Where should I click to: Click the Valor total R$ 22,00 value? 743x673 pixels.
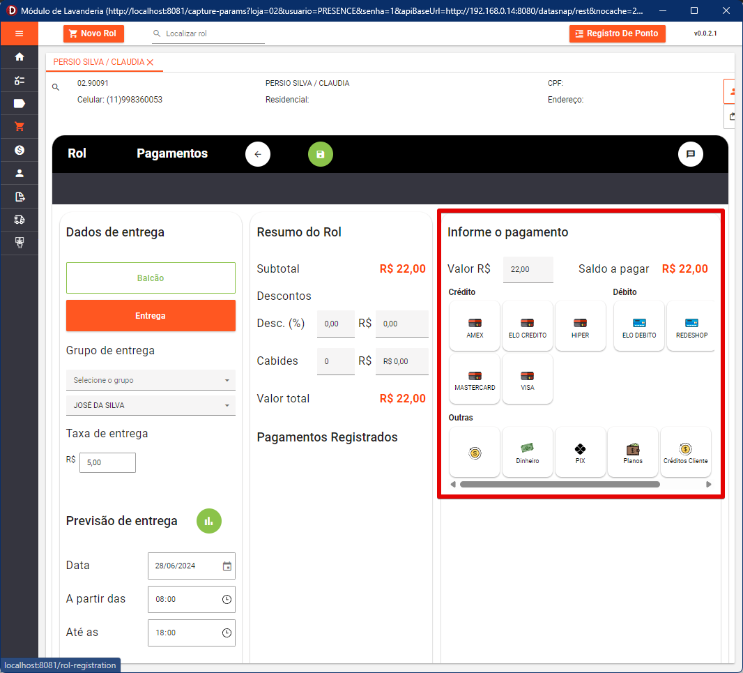coord(402,398)
